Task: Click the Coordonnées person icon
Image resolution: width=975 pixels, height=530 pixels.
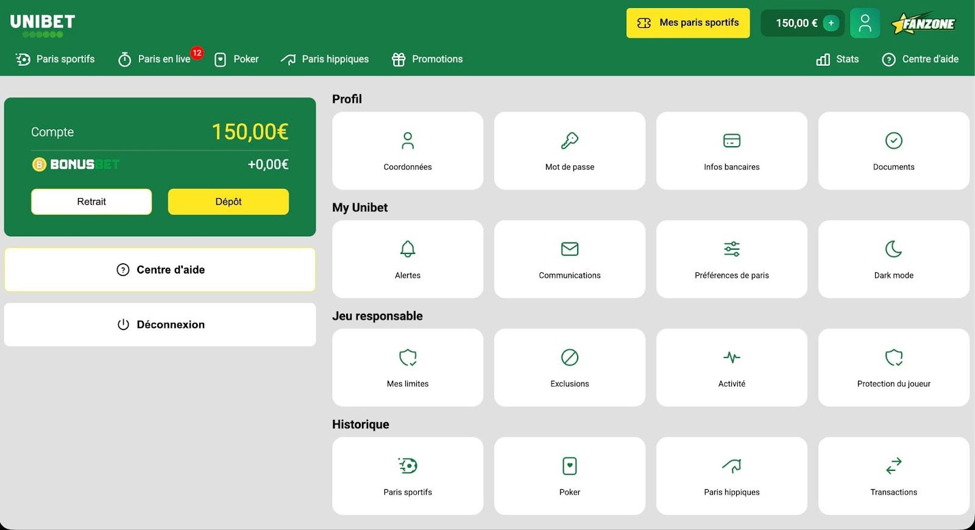Action: [x=408, y=141]
